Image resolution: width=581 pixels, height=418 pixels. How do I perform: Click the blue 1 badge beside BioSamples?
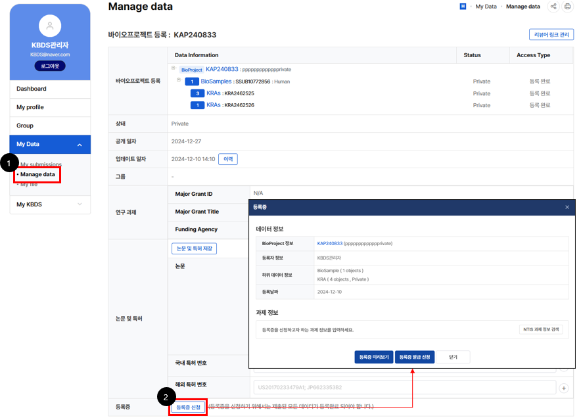[x=193, y=81]
